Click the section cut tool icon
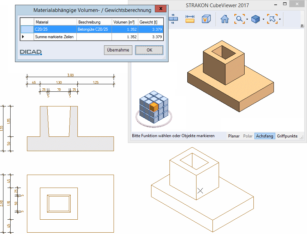Image resolution: width=307 pixels, height=234 pixels. (173, 19)
